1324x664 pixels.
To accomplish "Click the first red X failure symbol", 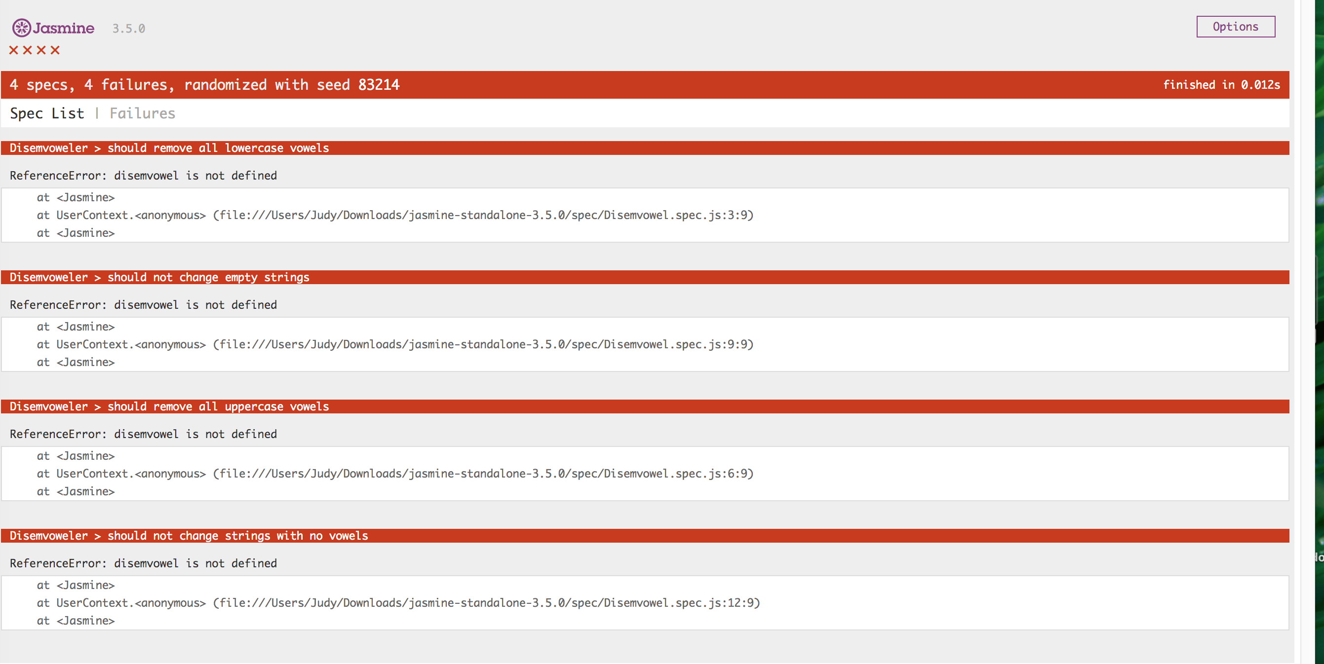I will (14, 50).
